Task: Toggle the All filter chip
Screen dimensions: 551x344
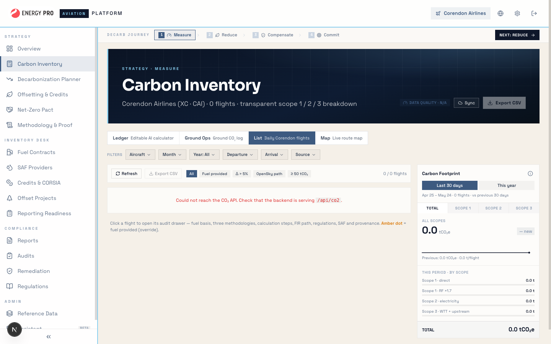Action: click(x=192, y=174)
